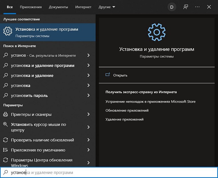Expand arrow for "установка и удаление программ" suggestion

pos(89,65)
